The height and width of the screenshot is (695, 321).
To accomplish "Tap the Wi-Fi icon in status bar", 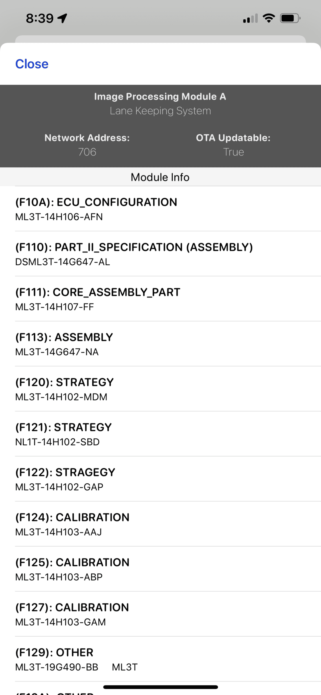I will coord(269,18).
